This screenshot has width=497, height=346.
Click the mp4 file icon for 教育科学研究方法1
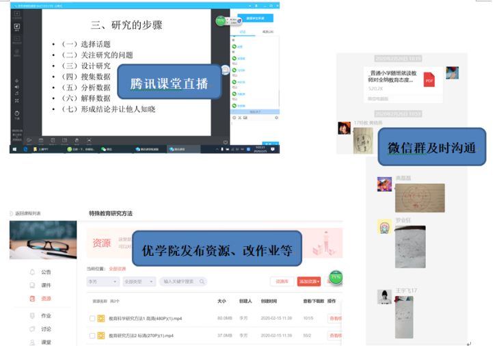(x=101, y=318)
